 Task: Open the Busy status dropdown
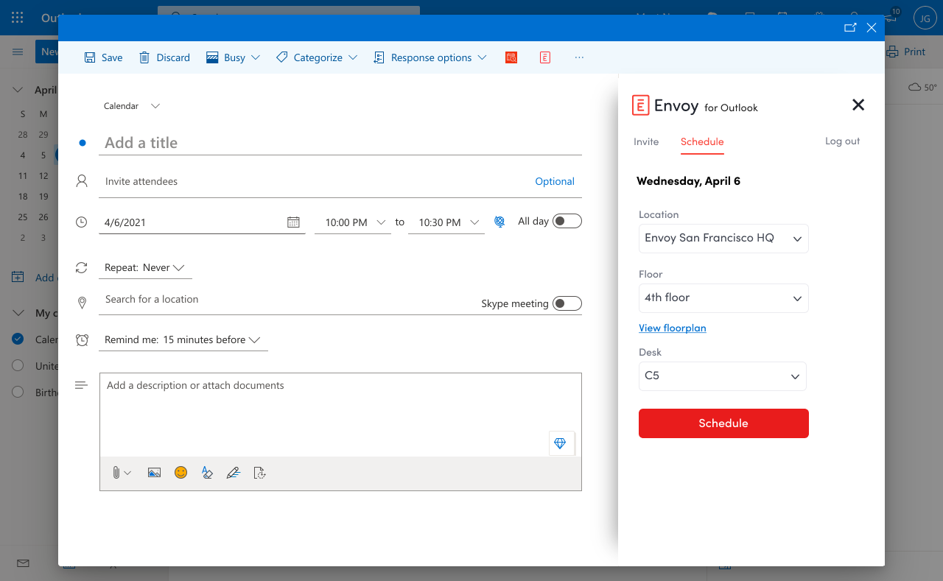point(233,57)
